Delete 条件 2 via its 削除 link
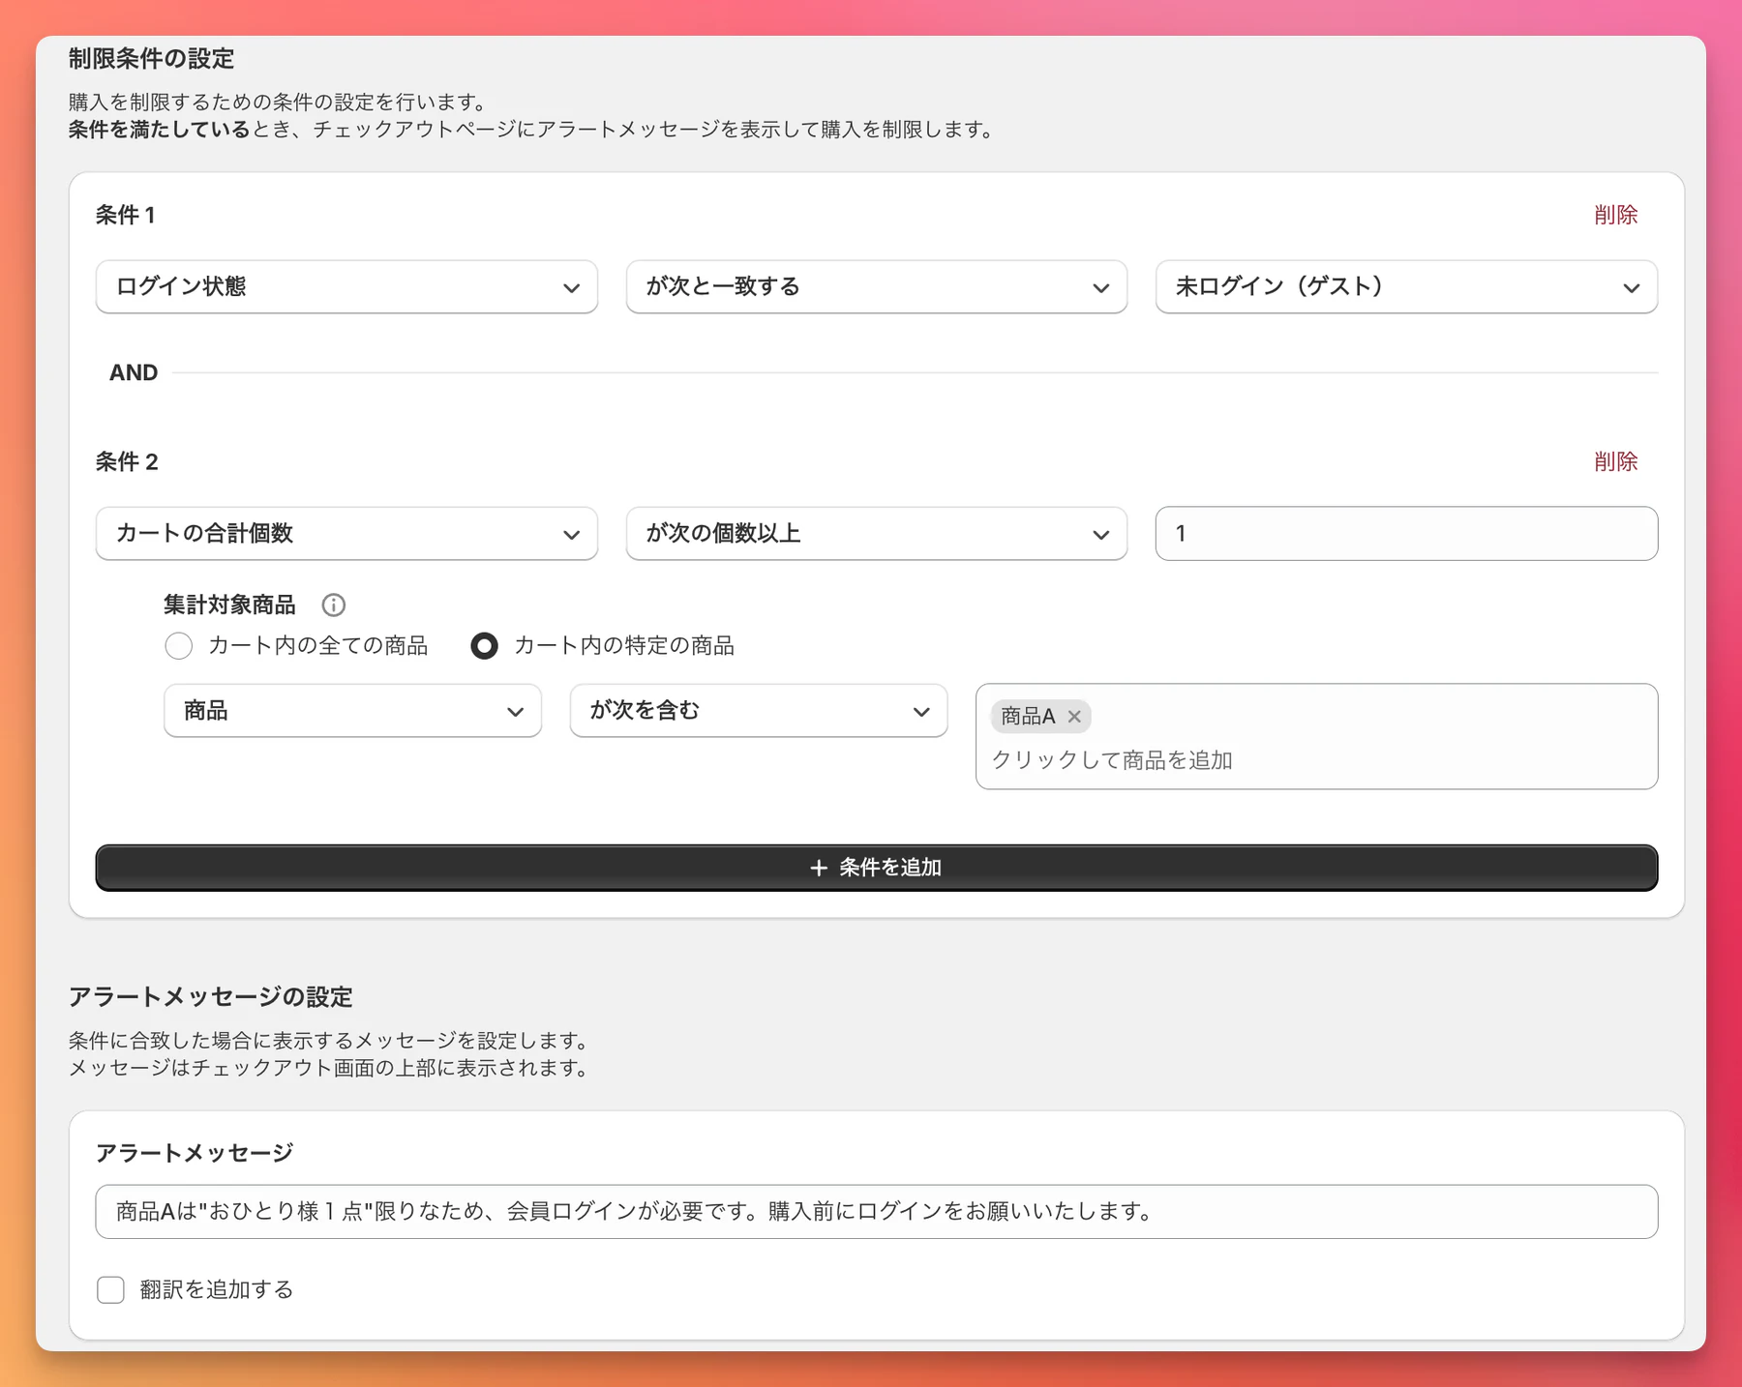 [x=1615, y=461]
